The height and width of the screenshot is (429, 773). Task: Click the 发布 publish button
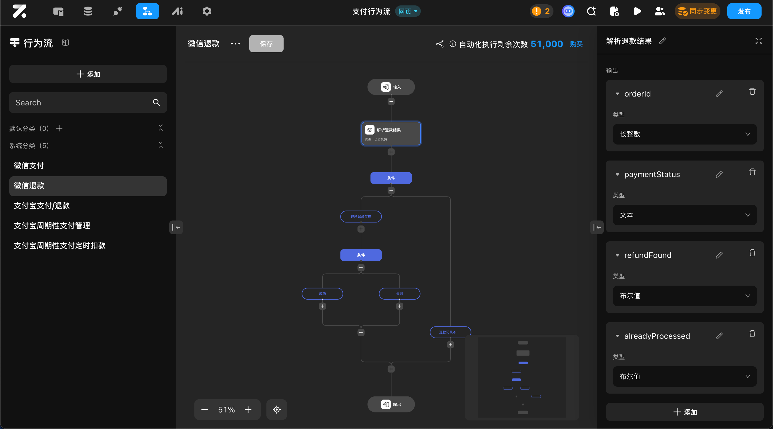(x=744, y=11)
